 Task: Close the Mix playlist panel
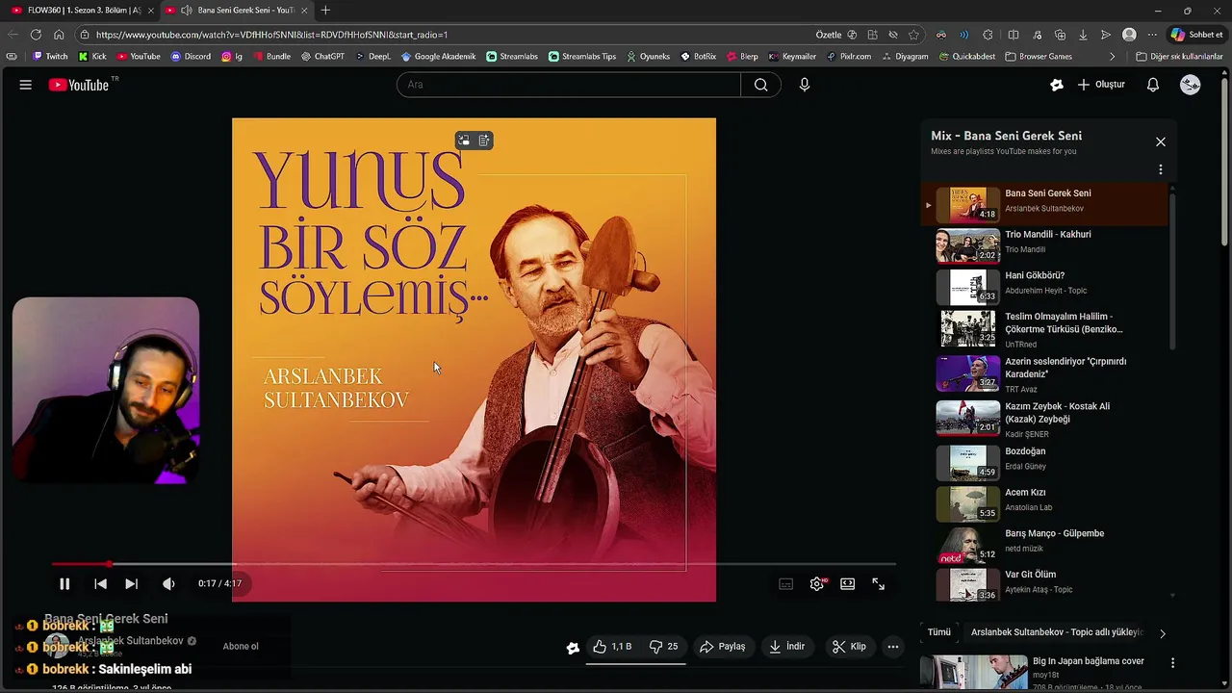tap(1161, 141)
